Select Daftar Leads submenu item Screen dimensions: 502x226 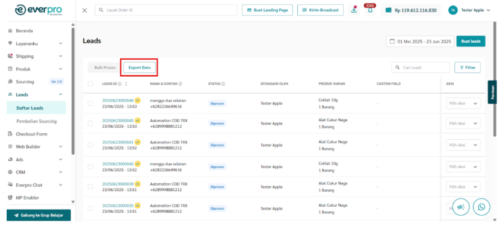pos(36,108)
